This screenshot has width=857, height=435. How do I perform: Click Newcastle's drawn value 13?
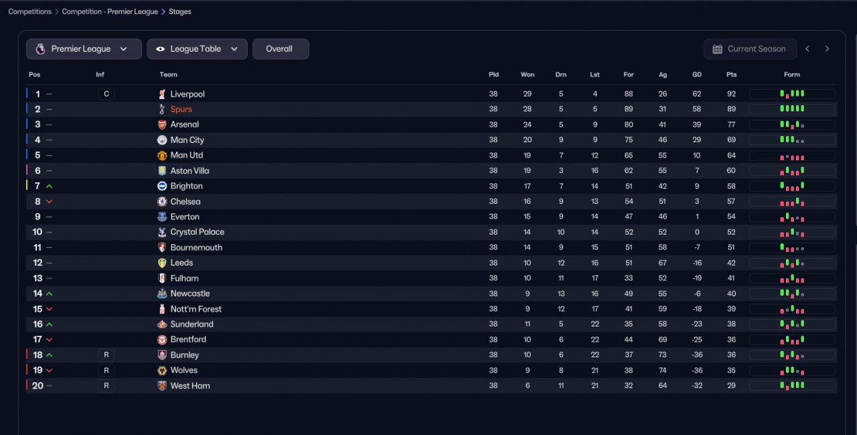pos(561,294)
